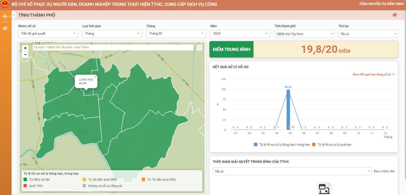Click the month 05 blue bar
The image size is (406, 195).
288,110
